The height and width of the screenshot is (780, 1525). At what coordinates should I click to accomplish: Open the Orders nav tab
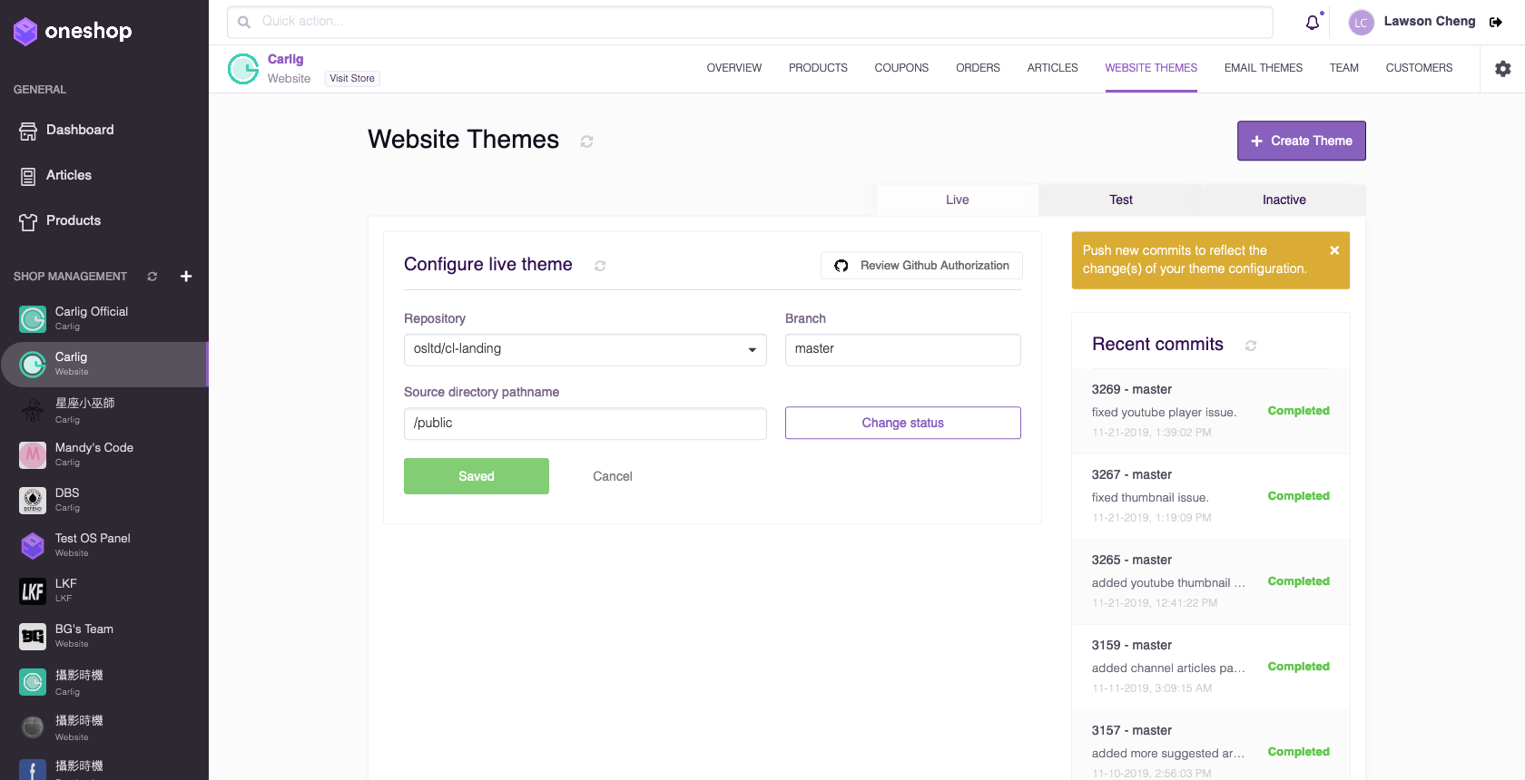click(x=978, y=68)
